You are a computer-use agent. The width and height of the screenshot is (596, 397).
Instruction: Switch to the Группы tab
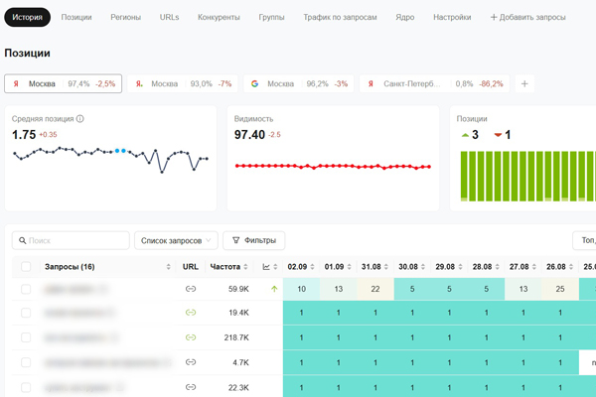click(x=271, y=17)
